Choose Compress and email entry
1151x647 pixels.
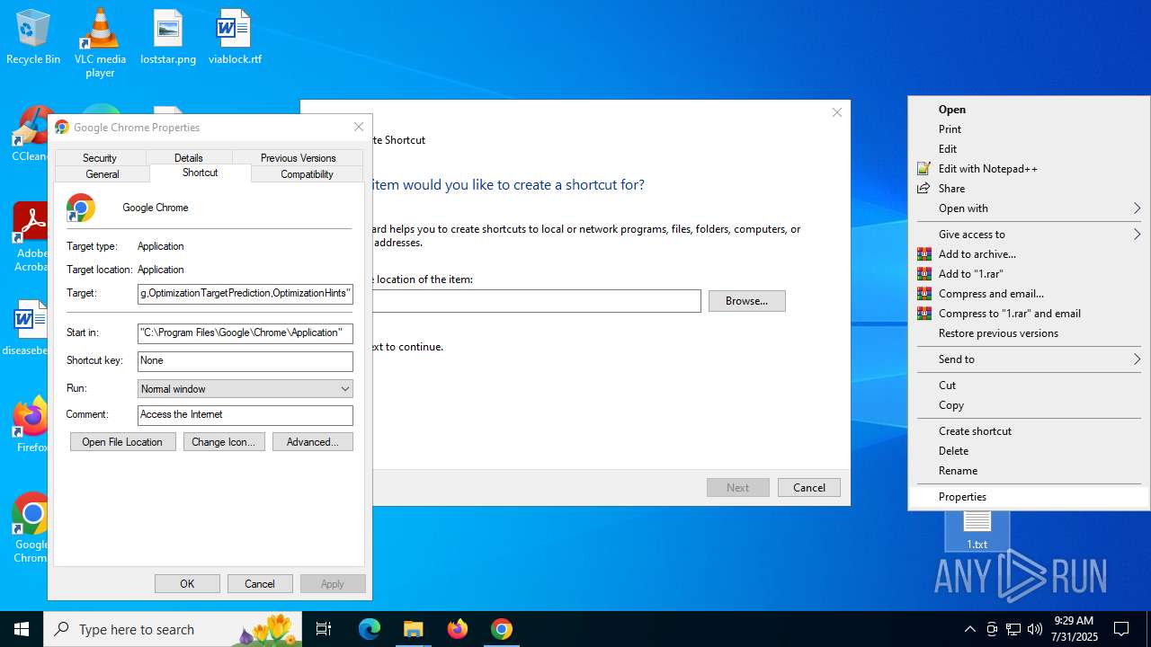pos(1029,294)
